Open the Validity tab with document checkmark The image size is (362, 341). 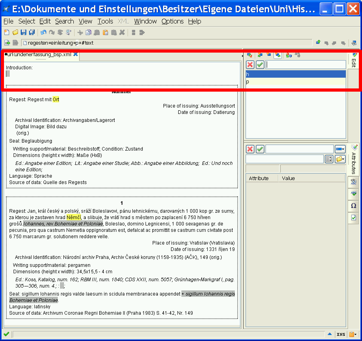[x=354, y=218]
